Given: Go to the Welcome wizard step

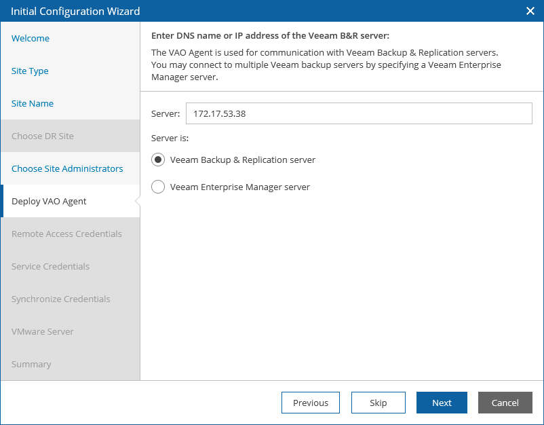Looking at the screenshot, I should [31, 38].
